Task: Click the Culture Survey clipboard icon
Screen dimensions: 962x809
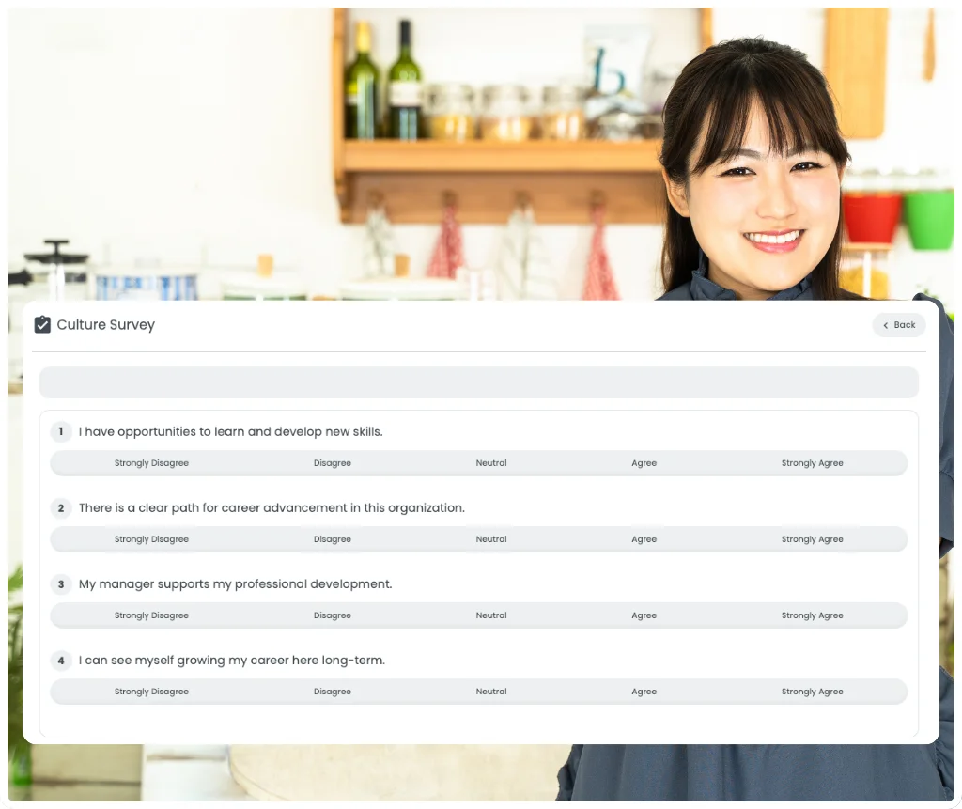Action: (x=42, y=324)
